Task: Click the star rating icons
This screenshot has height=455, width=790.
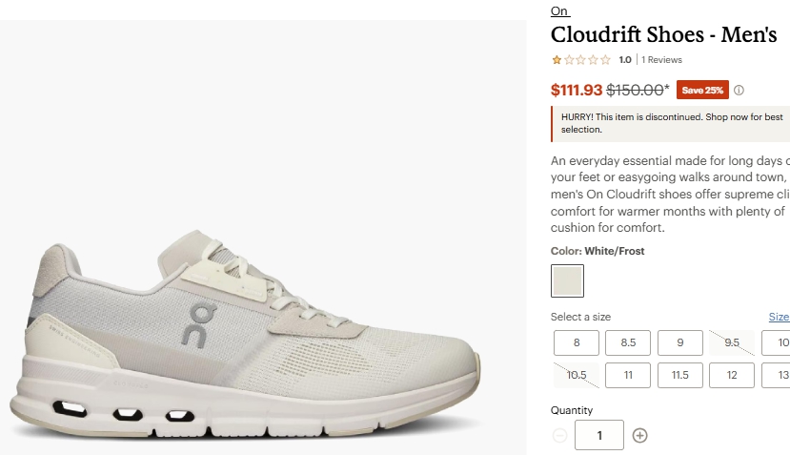Action: click(x=580, y=60)
